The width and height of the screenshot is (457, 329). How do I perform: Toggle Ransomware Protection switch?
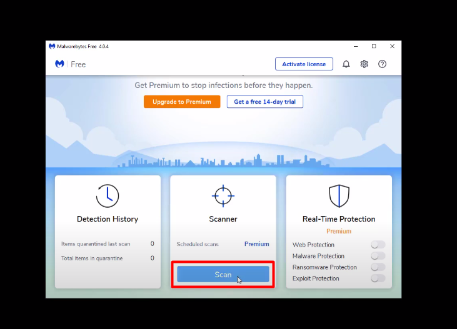(x=378, y=267)
